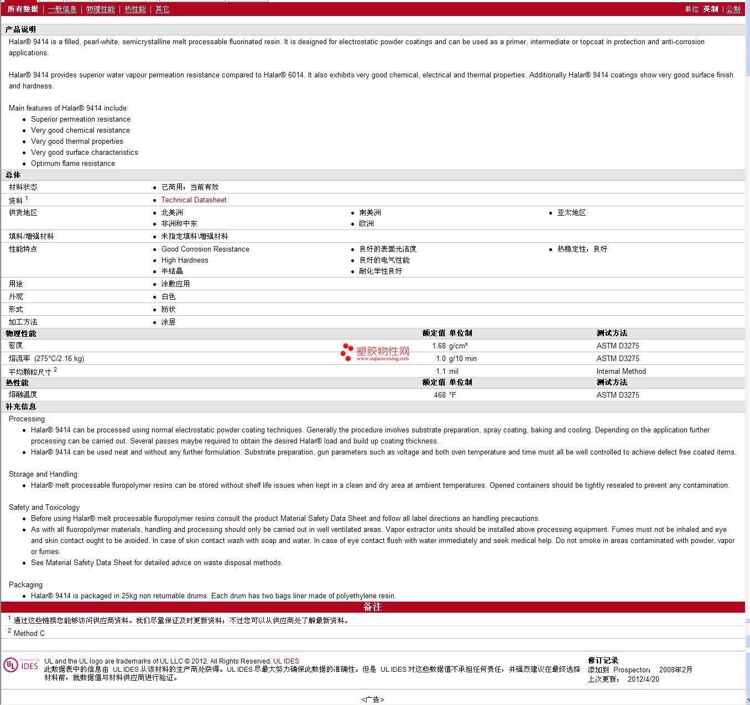
Task: Open the 其它 tab
Action: [162, 9]
